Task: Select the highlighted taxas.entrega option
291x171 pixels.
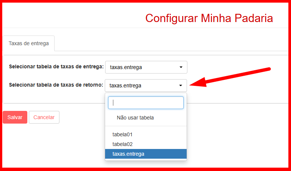Action: [x=128, y=154]
